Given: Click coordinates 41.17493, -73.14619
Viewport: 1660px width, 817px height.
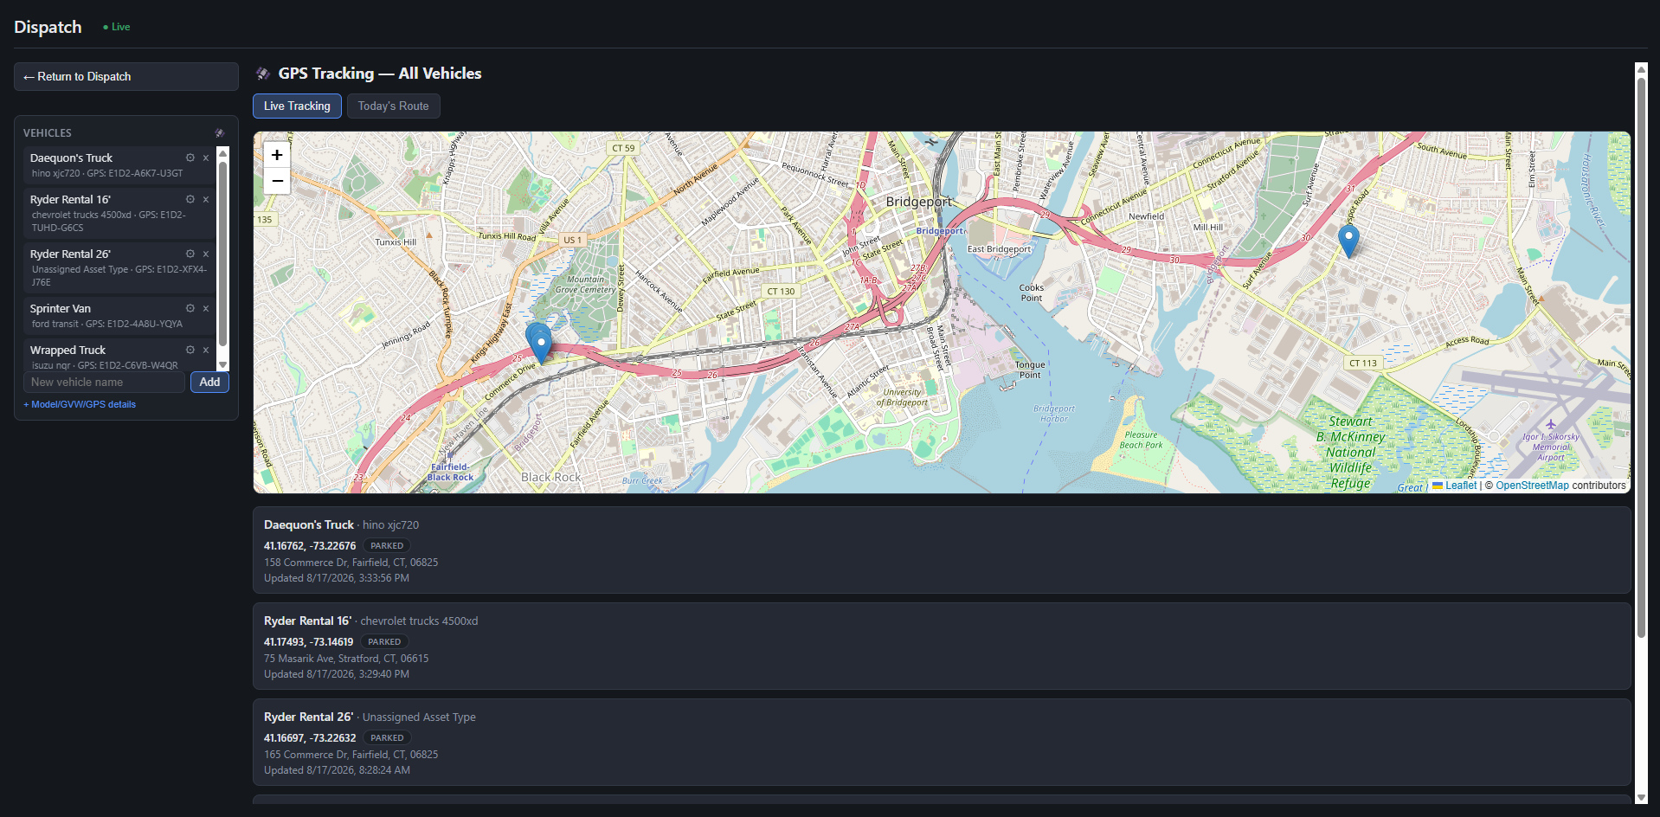Looking at the screenshot, I should [308, 642].
